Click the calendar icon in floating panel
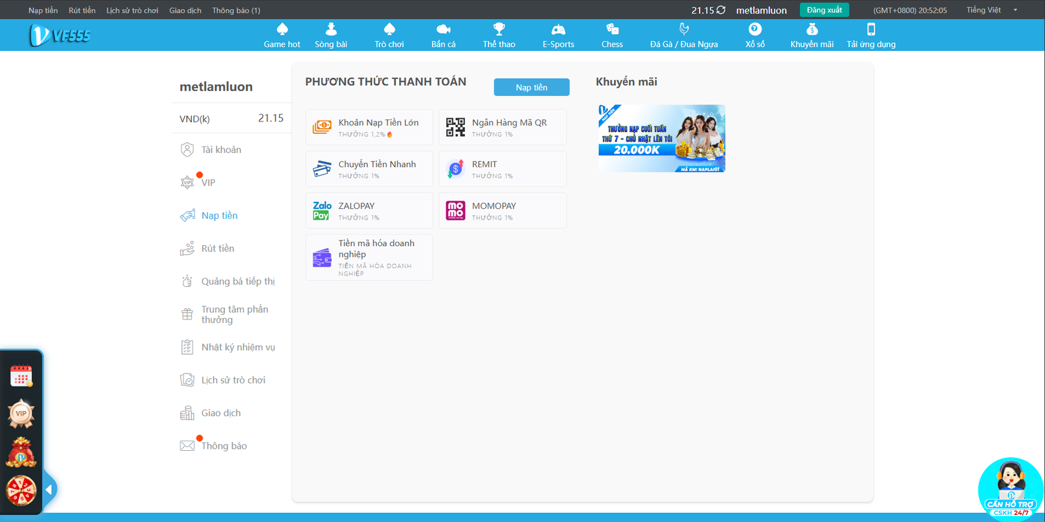This screenshot has height=522, width=1045. pos(21,376)
